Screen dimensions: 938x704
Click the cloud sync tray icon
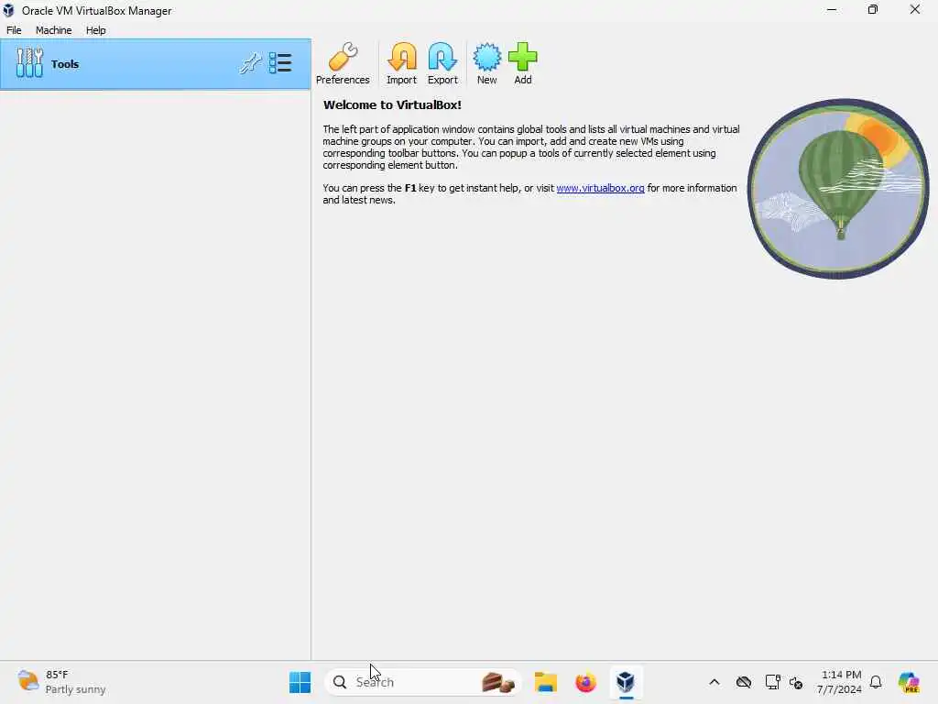[744, 682]
